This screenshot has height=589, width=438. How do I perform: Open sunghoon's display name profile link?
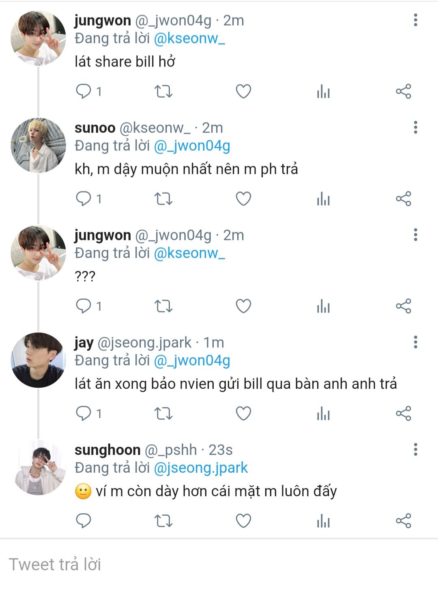[x=107, y=450]
